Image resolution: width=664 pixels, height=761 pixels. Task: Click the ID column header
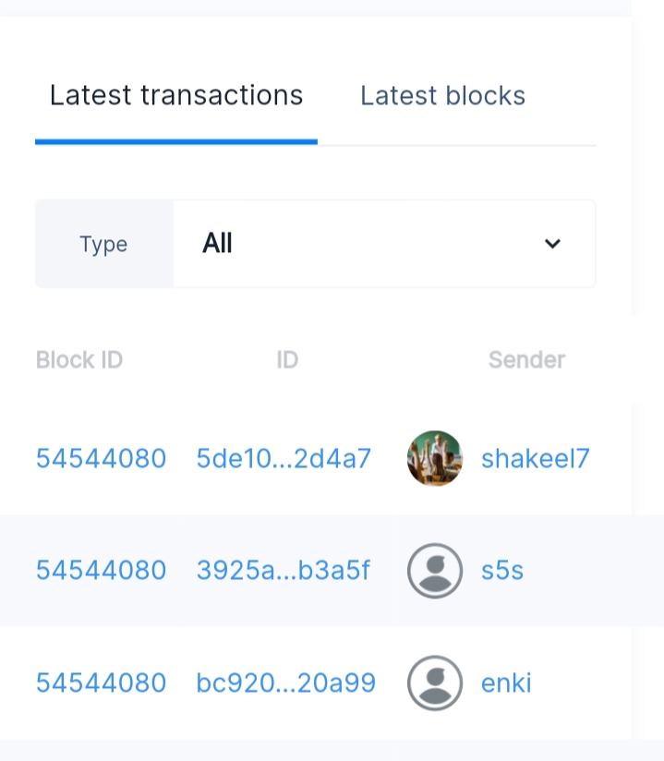(x=287, y=360)
